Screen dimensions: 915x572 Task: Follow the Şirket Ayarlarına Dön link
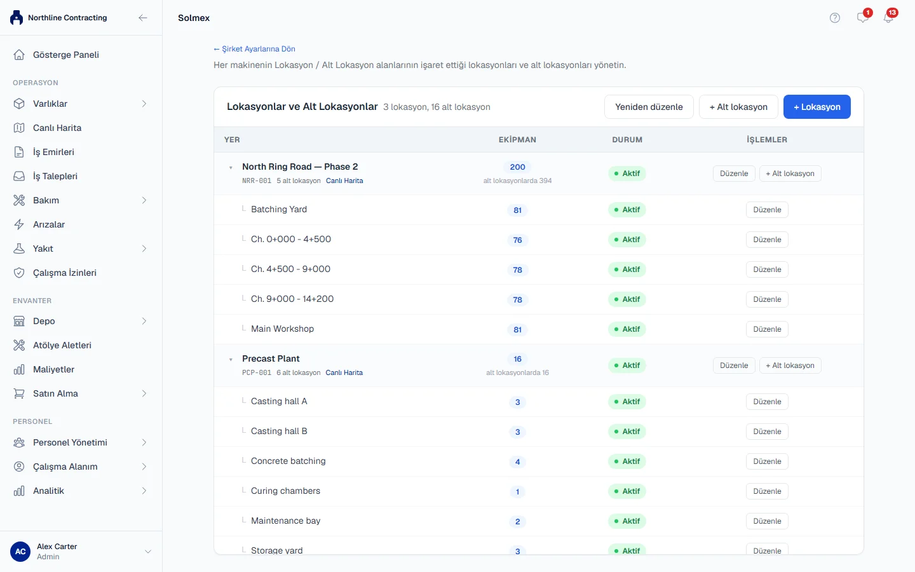coord(254,49)
